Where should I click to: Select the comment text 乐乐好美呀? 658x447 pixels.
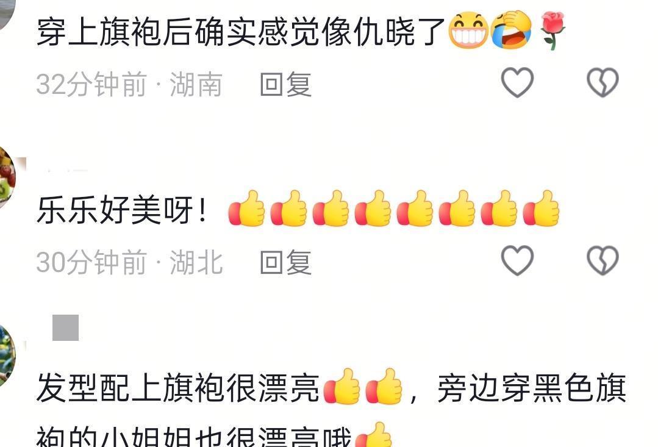pos(122,209)
